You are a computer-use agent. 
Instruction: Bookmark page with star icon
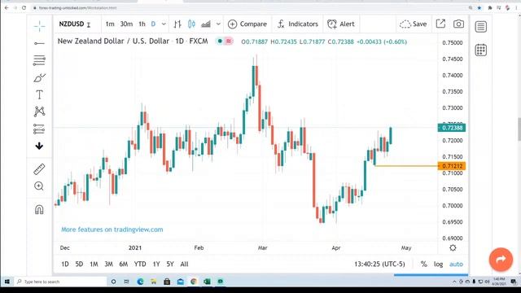pyautogui.click(x=479, y=7)
